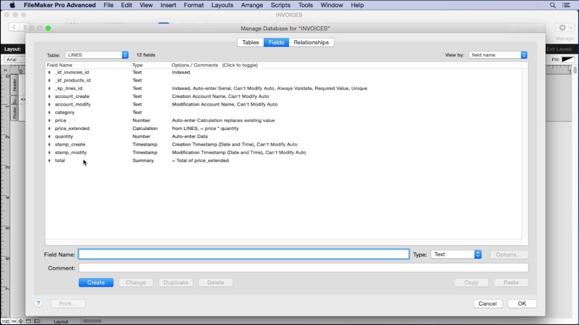Viewport: 579px width, 325px height.
Task: Open the File menu
Action: [109, 5]
